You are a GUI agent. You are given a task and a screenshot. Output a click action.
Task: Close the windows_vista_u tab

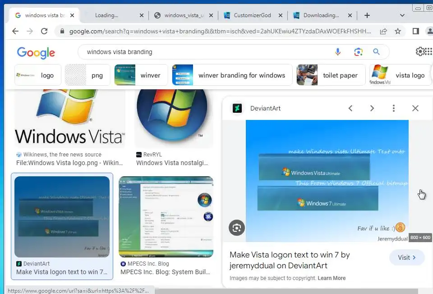pyautogui.click(x=211, y=15)
